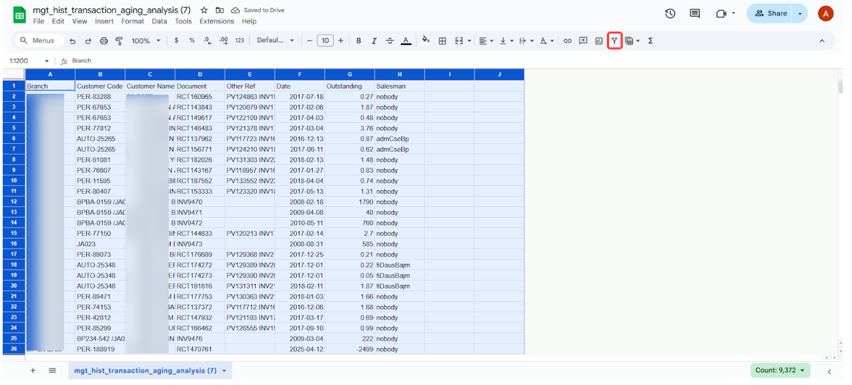Open the Insert menu
This screenshot has height=385, width=852.
point(104,22)
